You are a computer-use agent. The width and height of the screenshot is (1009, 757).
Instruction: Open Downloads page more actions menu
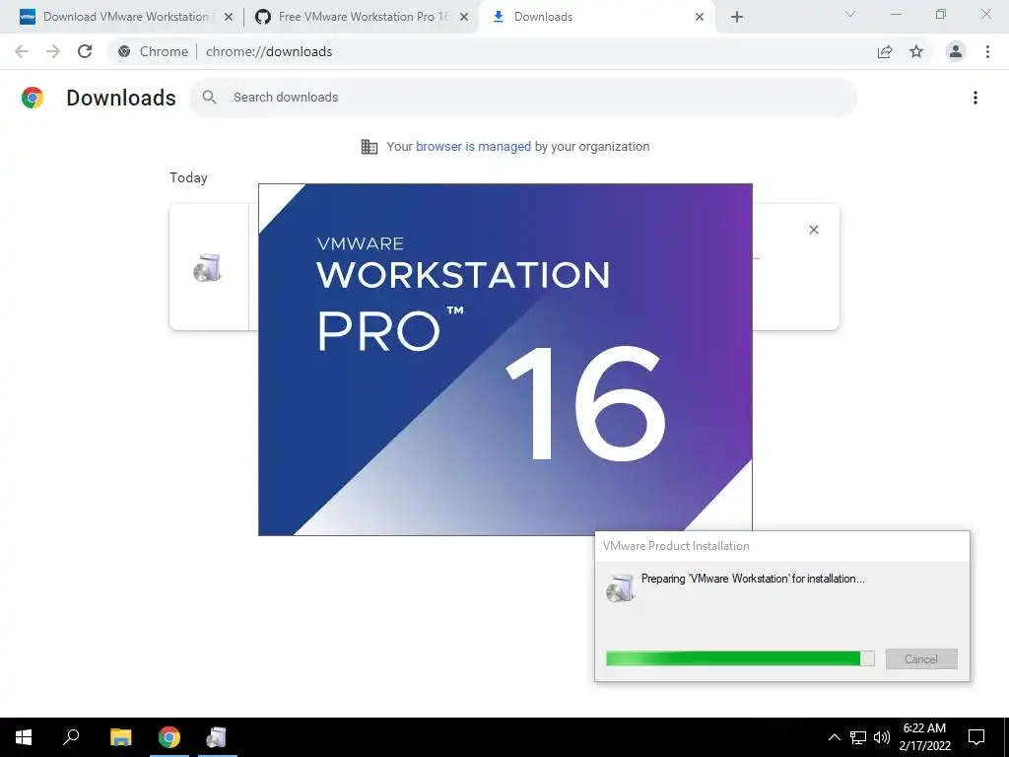975,98
